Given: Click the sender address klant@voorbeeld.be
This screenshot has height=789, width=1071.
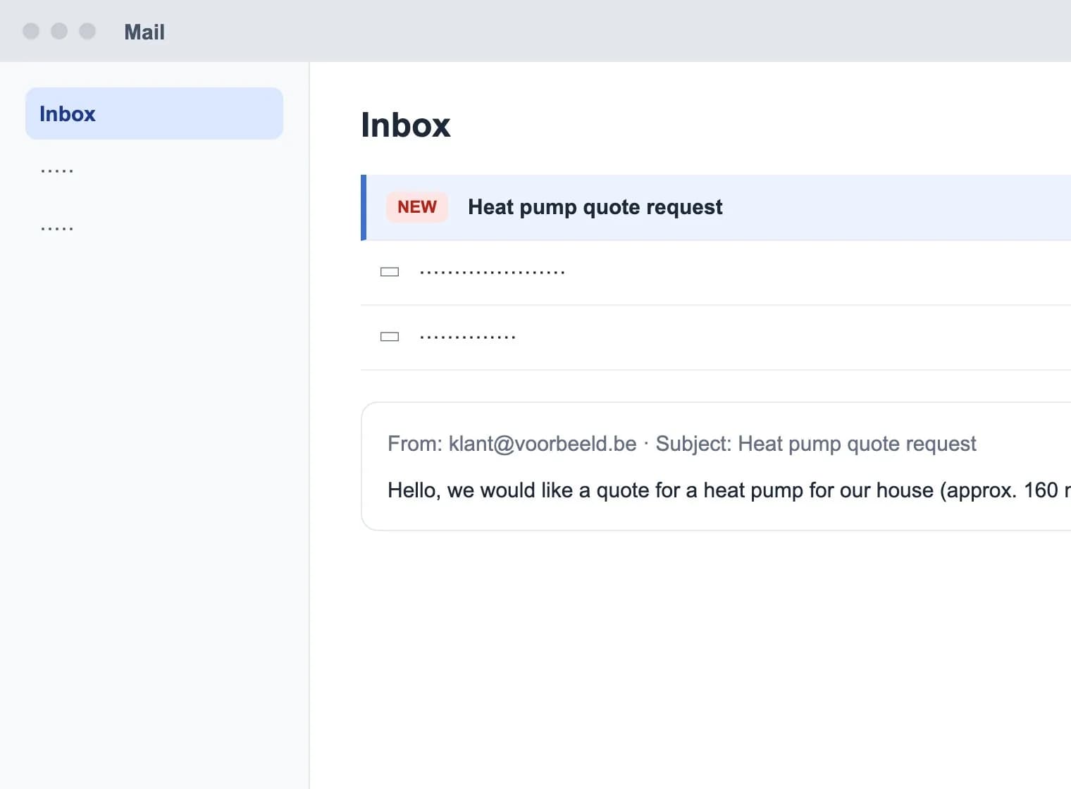Looking at the screenshot, I should tap(543, 444).
